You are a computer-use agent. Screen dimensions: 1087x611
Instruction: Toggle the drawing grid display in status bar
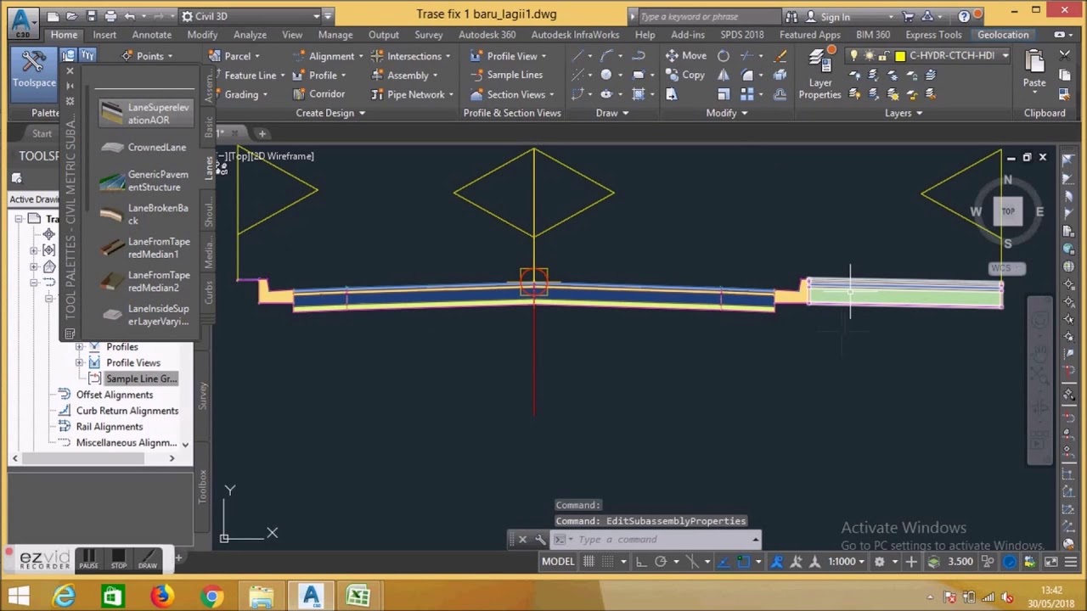[589, 562]
